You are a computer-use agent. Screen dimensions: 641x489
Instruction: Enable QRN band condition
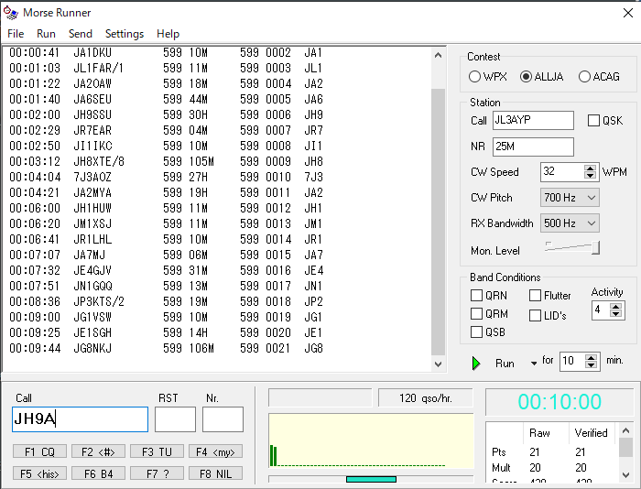click(x=477, y=295)
